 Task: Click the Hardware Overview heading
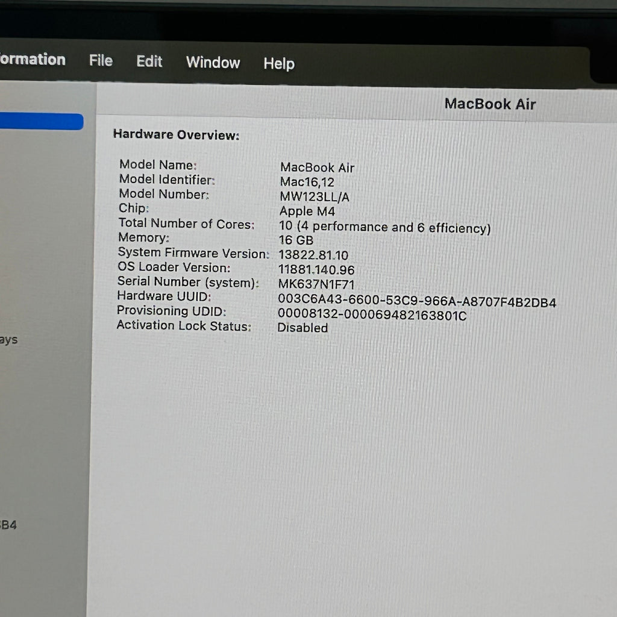(x=177, y=134)
